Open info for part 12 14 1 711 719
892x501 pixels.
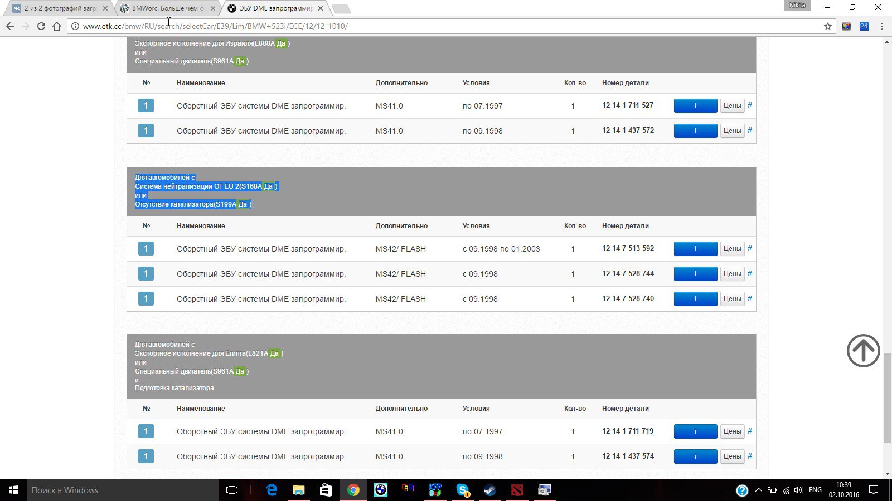click(695, 431)
